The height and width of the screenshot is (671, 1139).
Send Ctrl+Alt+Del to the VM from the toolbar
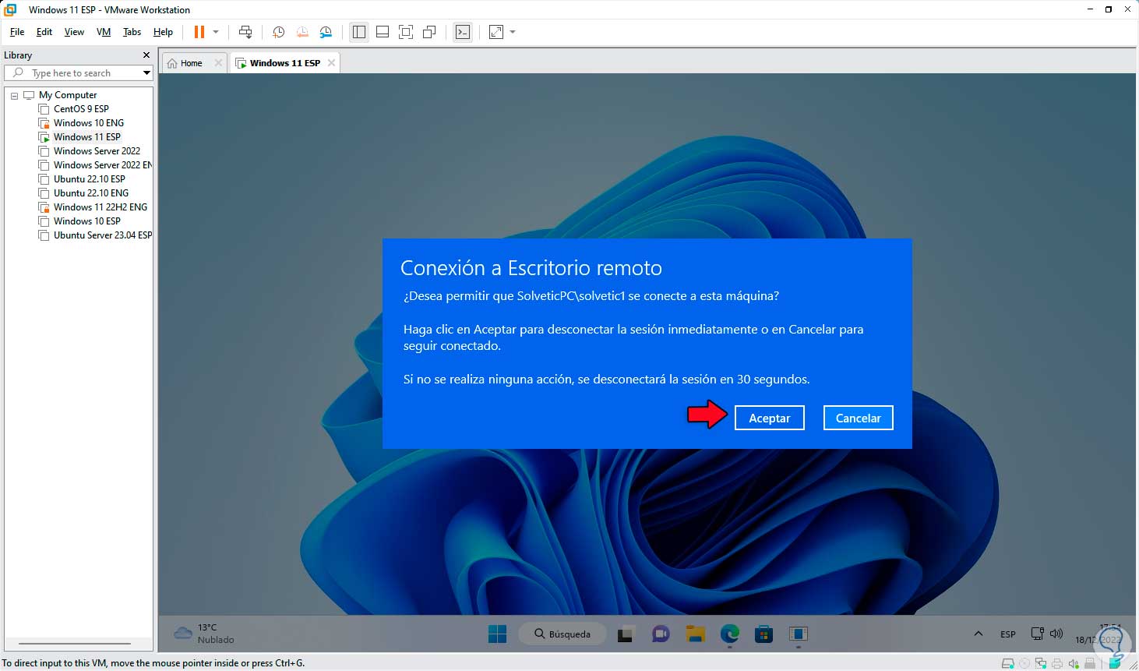point(245,32)
